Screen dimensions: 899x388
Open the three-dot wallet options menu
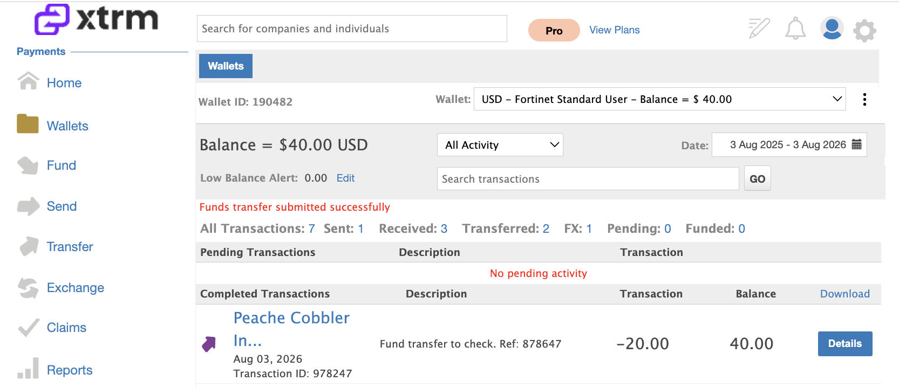pyautogui.click(x=864, y=99)
